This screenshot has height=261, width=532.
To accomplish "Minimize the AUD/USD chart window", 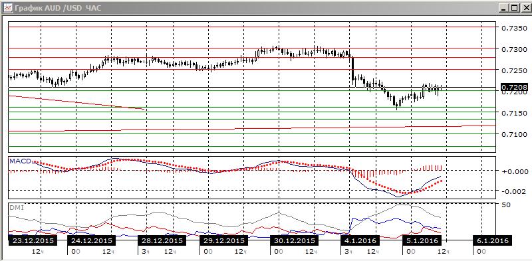I will (x=505, y=7).
